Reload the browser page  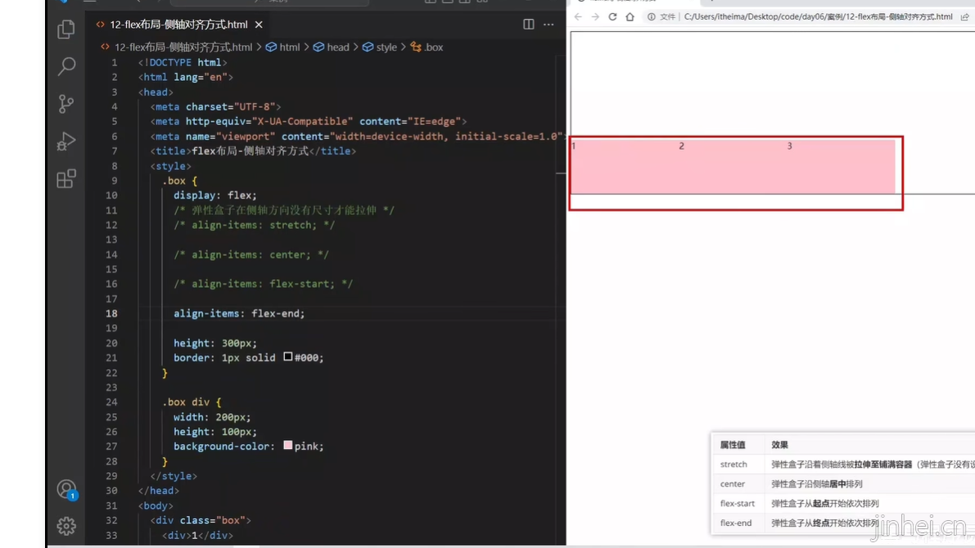pos(612,17)
